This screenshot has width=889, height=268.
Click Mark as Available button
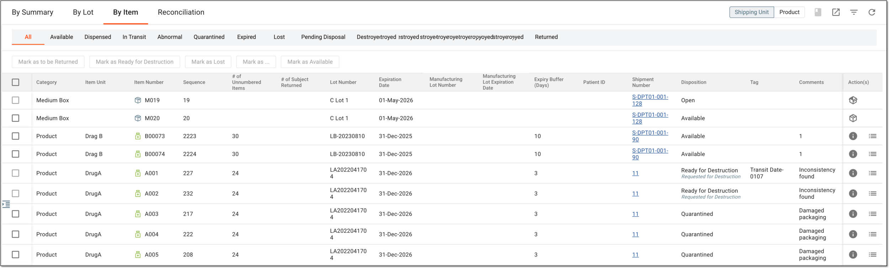click(x=310, y=62)
